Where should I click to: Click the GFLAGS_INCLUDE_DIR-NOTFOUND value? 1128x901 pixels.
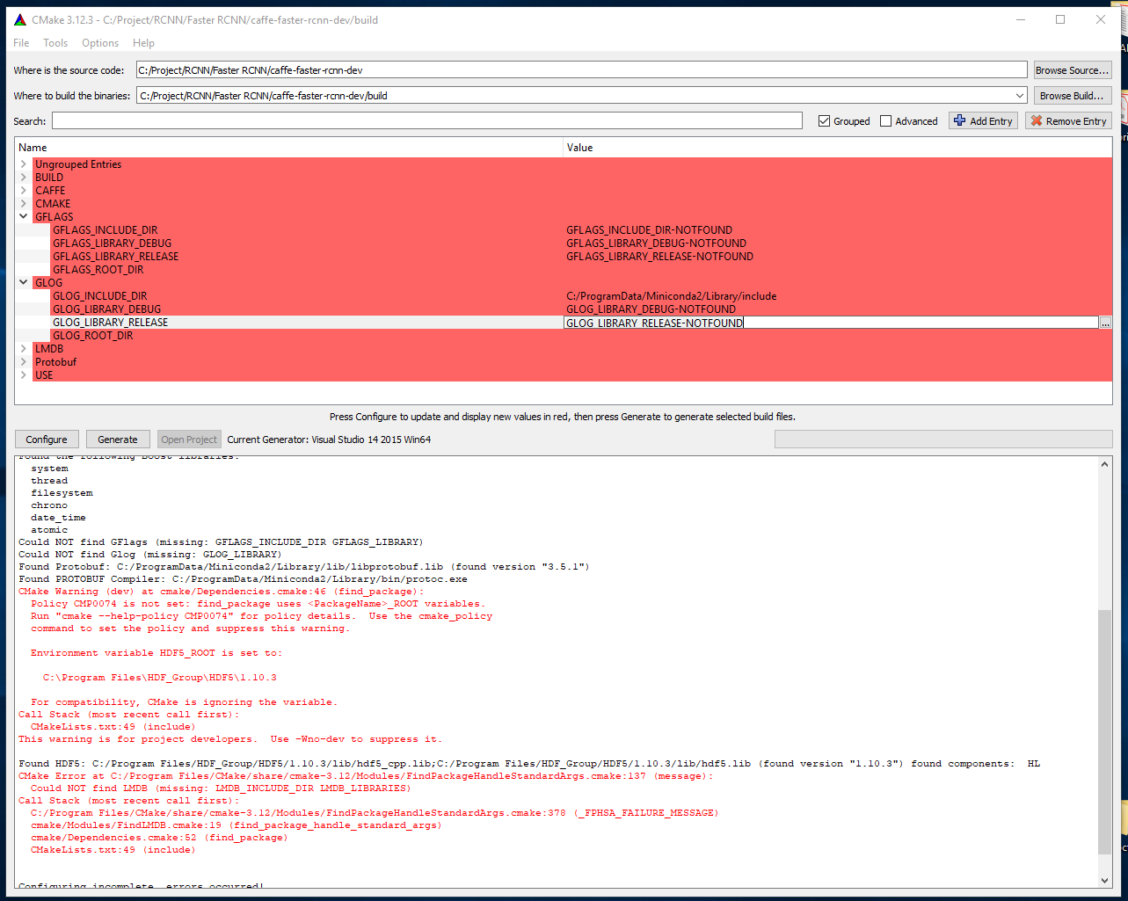coord(650,230)
